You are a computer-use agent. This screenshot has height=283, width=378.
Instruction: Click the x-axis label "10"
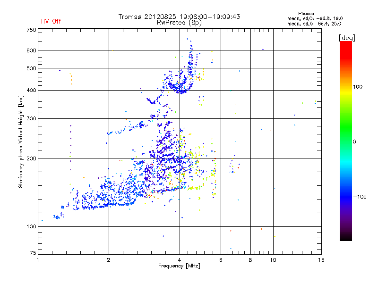273,260
